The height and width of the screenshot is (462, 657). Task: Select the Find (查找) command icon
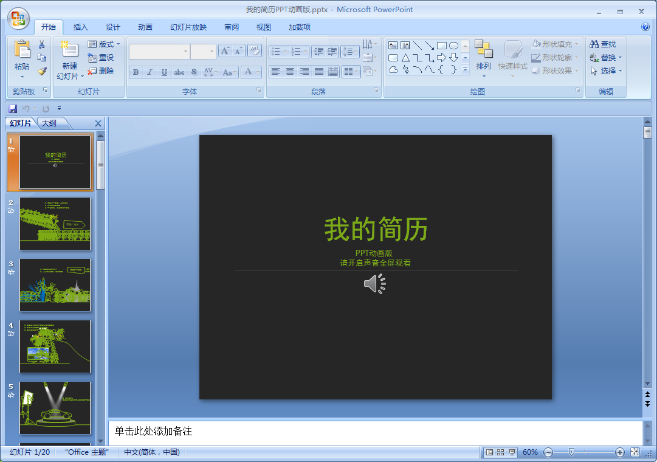594,44
